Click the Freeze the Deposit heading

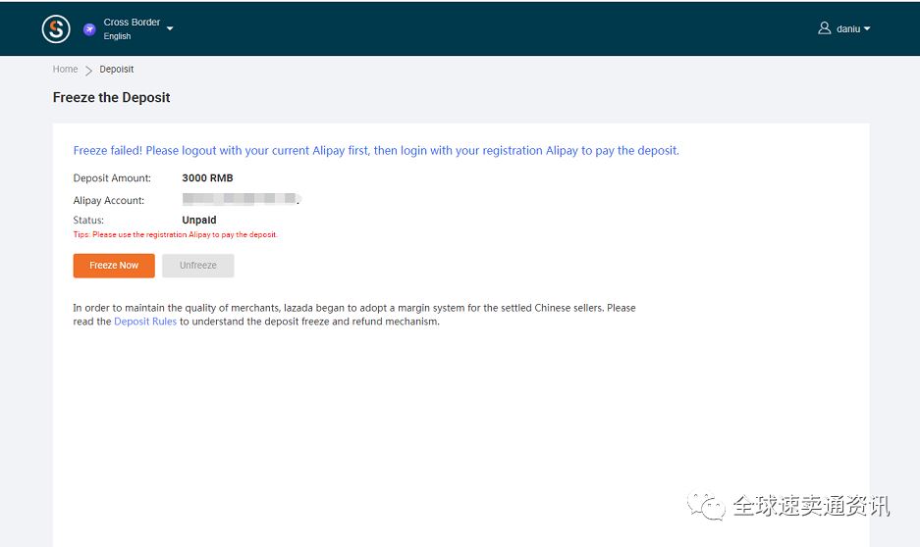112,97
